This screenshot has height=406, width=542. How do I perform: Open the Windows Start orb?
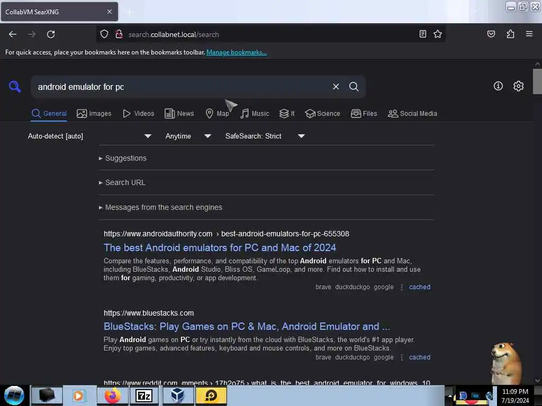pos(14,395)
